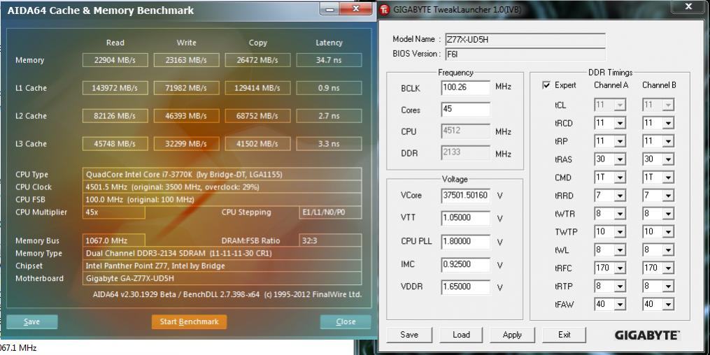710x355 pixels.
Task: Open the Channel B tRTP dropdown
Action: 668,286
